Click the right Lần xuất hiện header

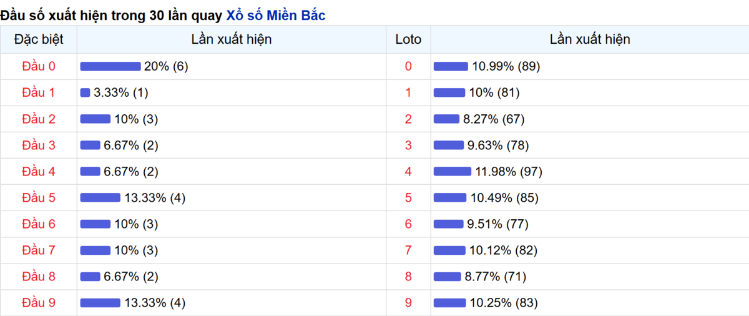[590, 39]
